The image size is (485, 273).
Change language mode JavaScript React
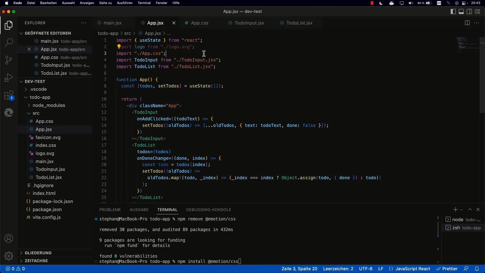pos(413,269)
